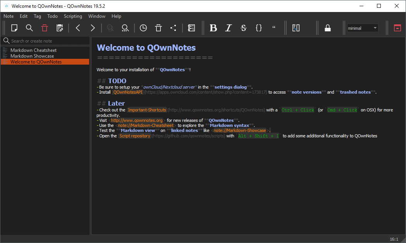Go back in note history arrow
The height and width of the screenshot is (243, 406).
pos(78,28)
